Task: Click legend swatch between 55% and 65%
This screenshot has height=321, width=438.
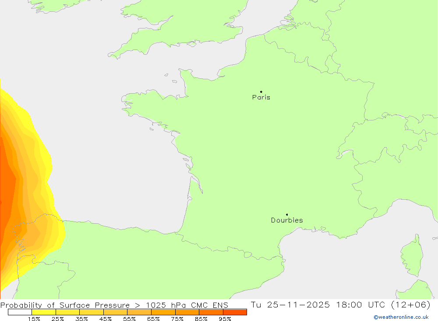Action: [x=139, y=312]
